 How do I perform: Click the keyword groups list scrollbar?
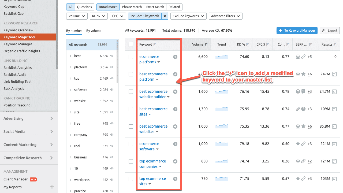tap(117, 62)
